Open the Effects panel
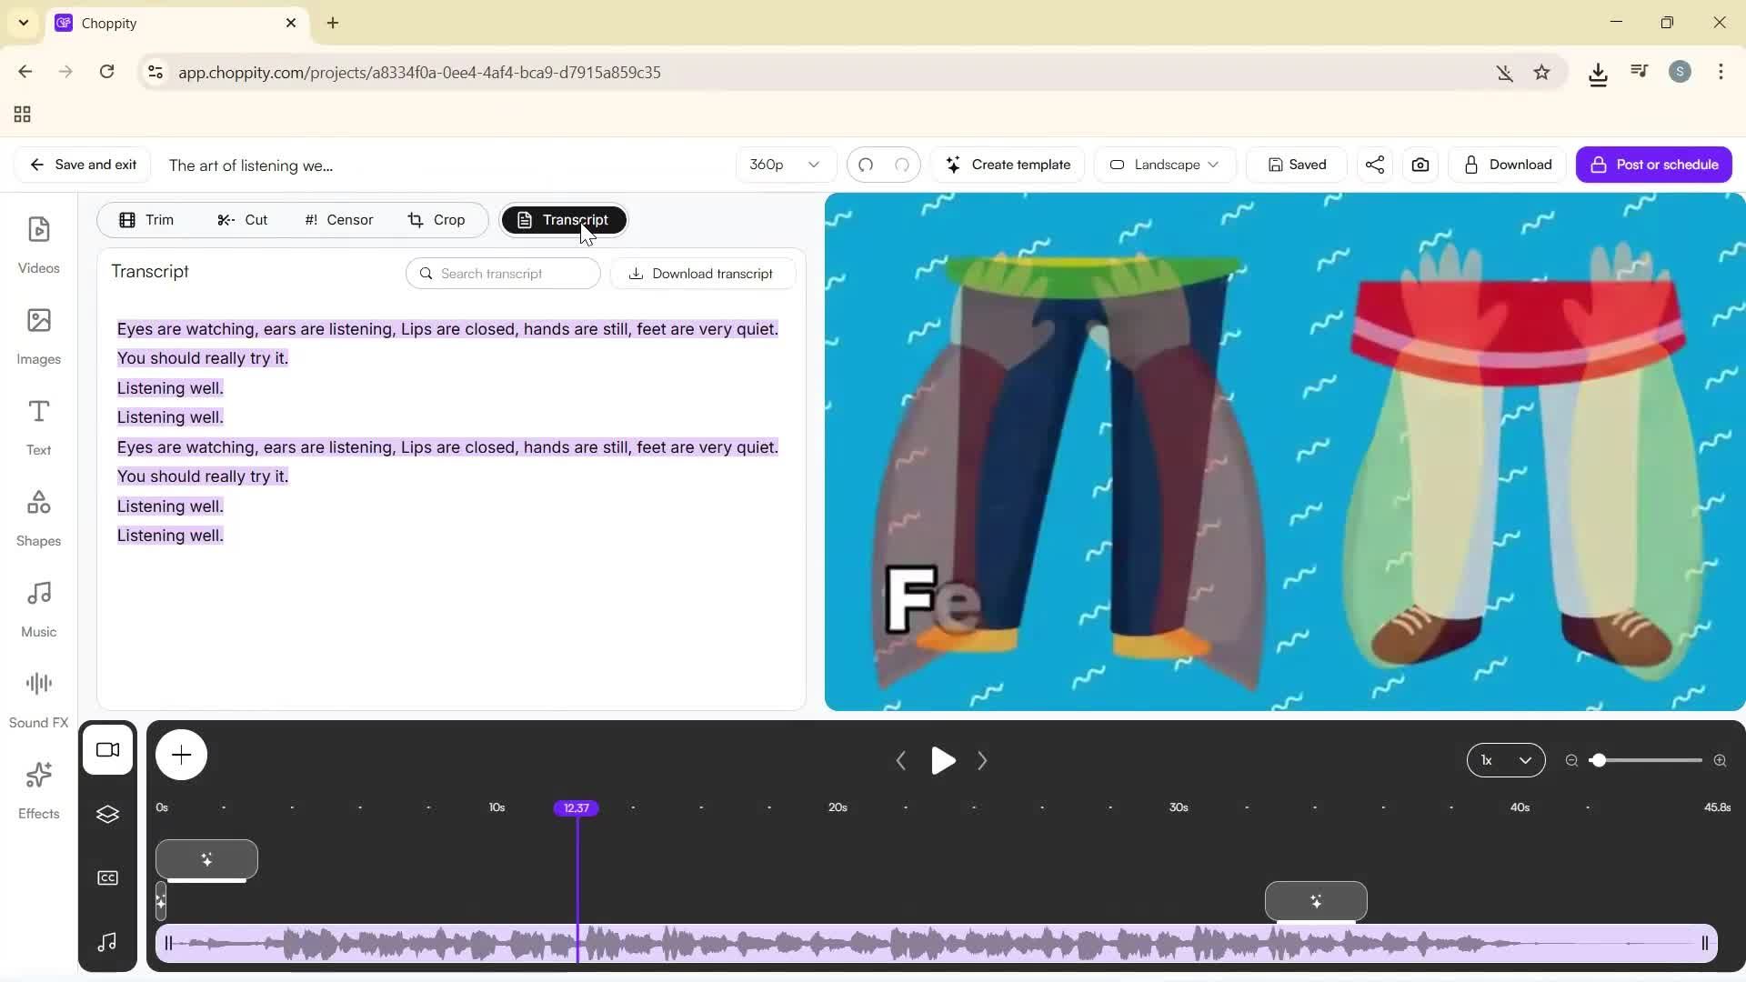1746x982 pixels. point(38,789)
